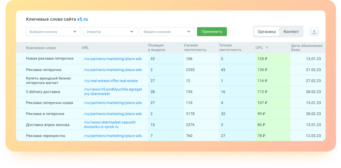Click the download icon button
This screenshot has width=341, height=168.
click(x=314, y=31)
